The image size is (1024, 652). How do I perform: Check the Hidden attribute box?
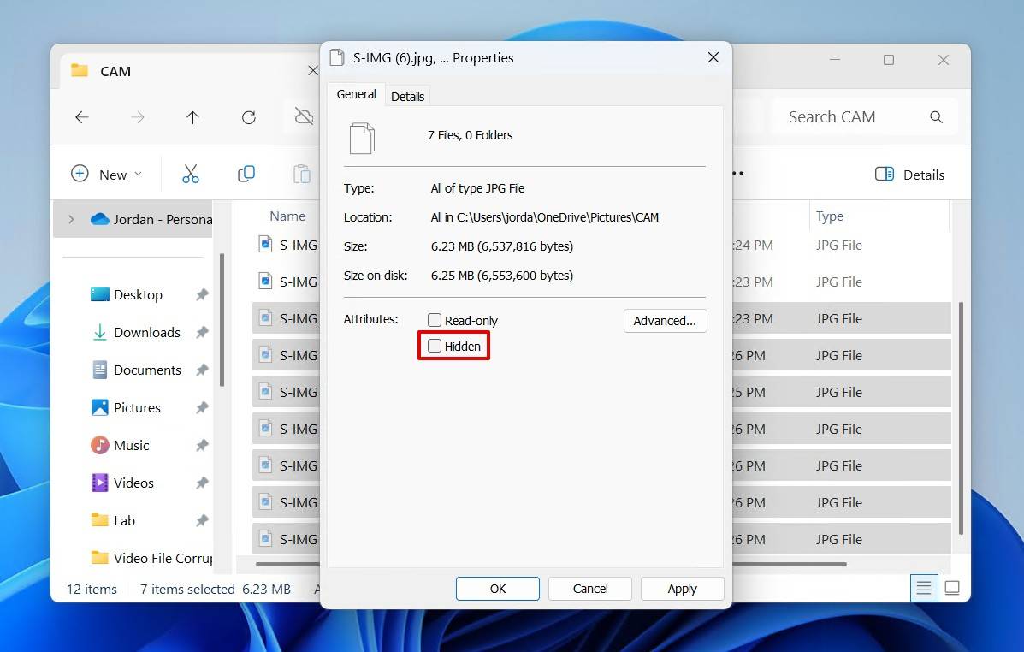435,347
